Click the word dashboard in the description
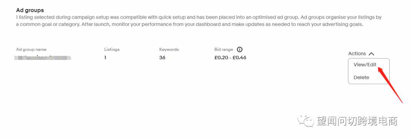This screenshot has width=411, height=139. (210, 25)
